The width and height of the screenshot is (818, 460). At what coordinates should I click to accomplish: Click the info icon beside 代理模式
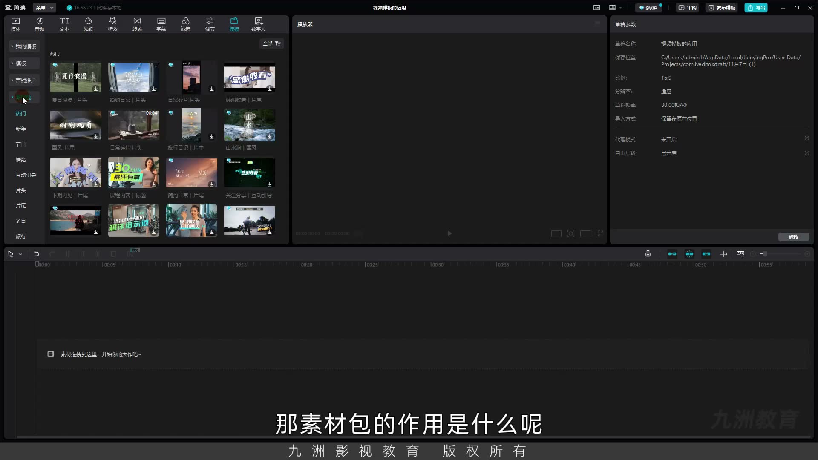pos(806,138)
